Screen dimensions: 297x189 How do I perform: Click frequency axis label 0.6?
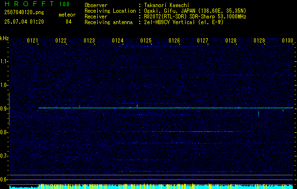coord(4,180)
